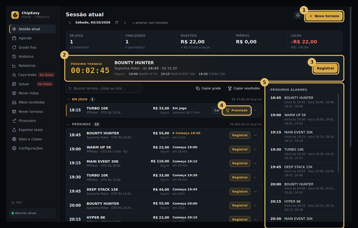Click Registrei for DEEP STACK 15K row
Image resolution: width=358 pixels, height=228 pixels.
240,191
